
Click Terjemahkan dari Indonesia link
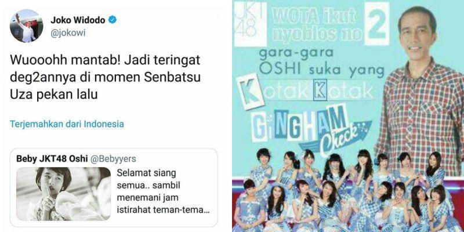(x=67, y=124)
